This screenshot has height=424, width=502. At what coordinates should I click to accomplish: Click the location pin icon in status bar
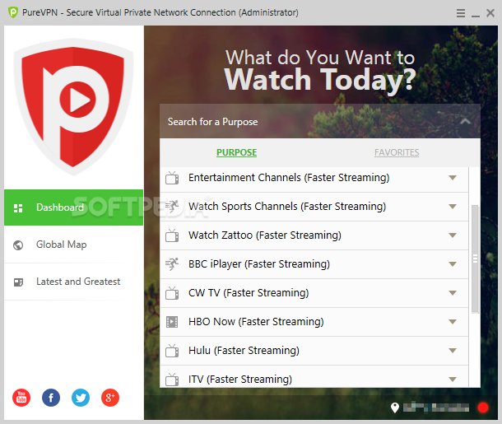point(395,408)
